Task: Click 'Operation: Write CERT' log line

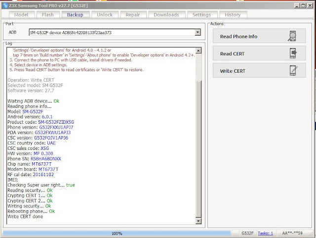Action: click(x=31, y=80)
